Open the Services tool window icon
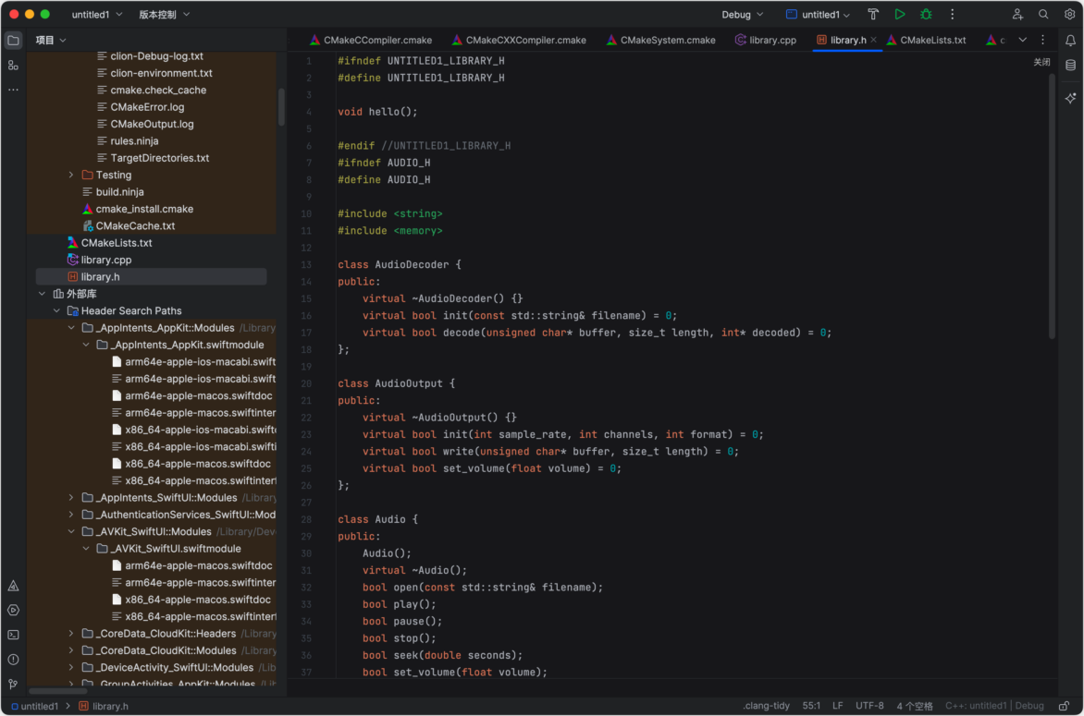Viewport: 1084px width, 716px height. pos(13,611)
